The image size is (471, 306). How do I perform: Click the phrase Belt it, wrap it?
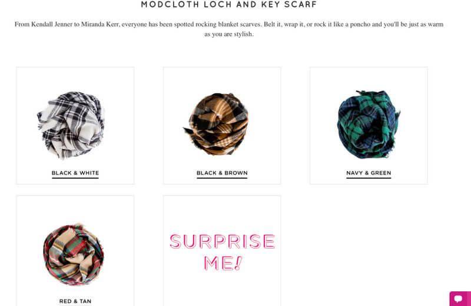click(x=284, y=25)
